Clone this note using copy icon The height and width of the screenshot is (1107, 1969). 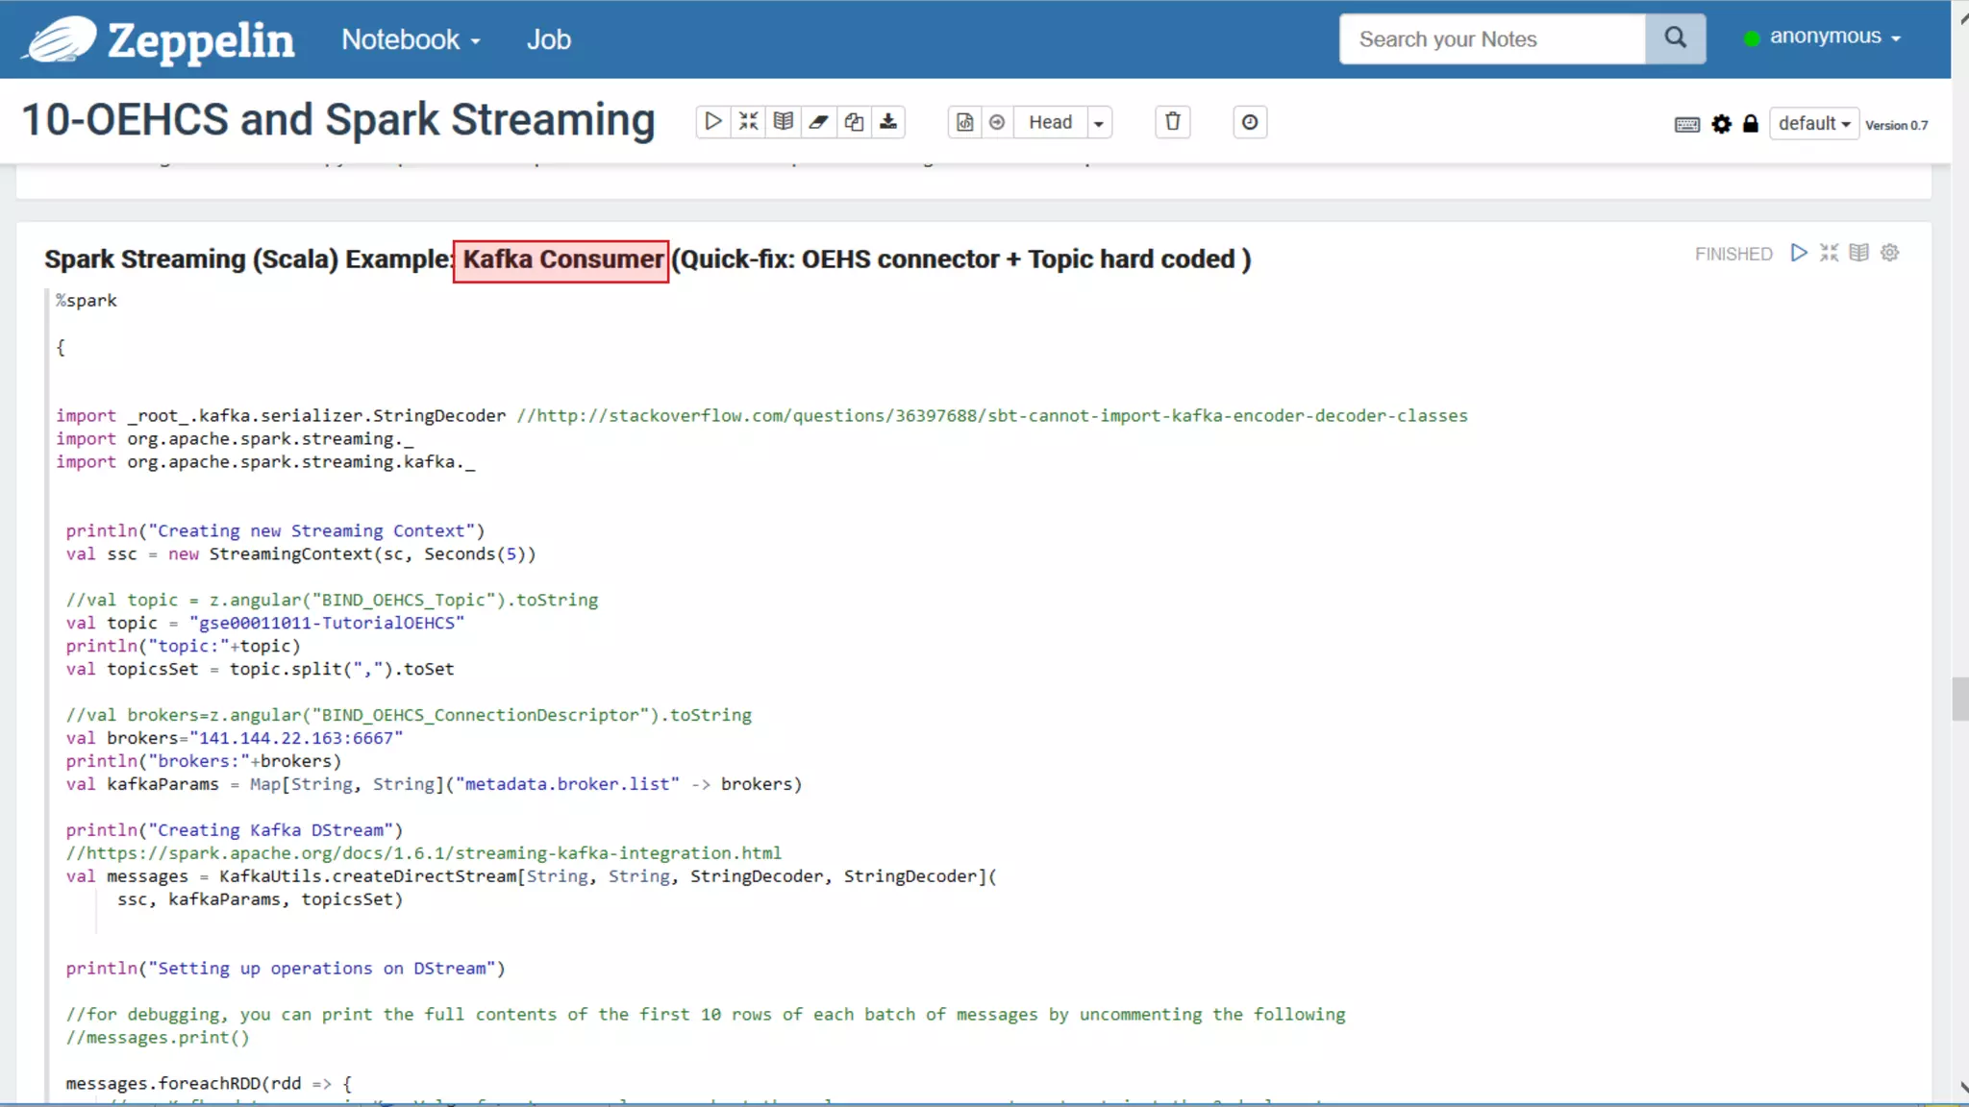pos(854,122)
